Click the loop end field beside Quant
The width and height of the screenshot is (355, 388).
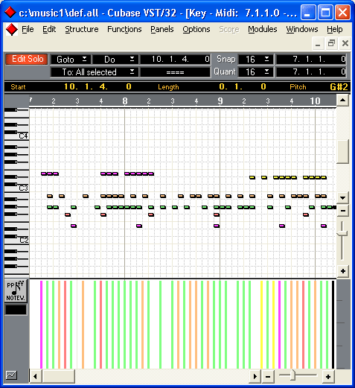(311, 72)
